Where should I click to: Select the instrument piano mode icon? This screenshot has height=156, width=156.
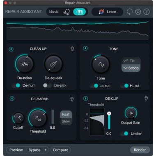80,12
